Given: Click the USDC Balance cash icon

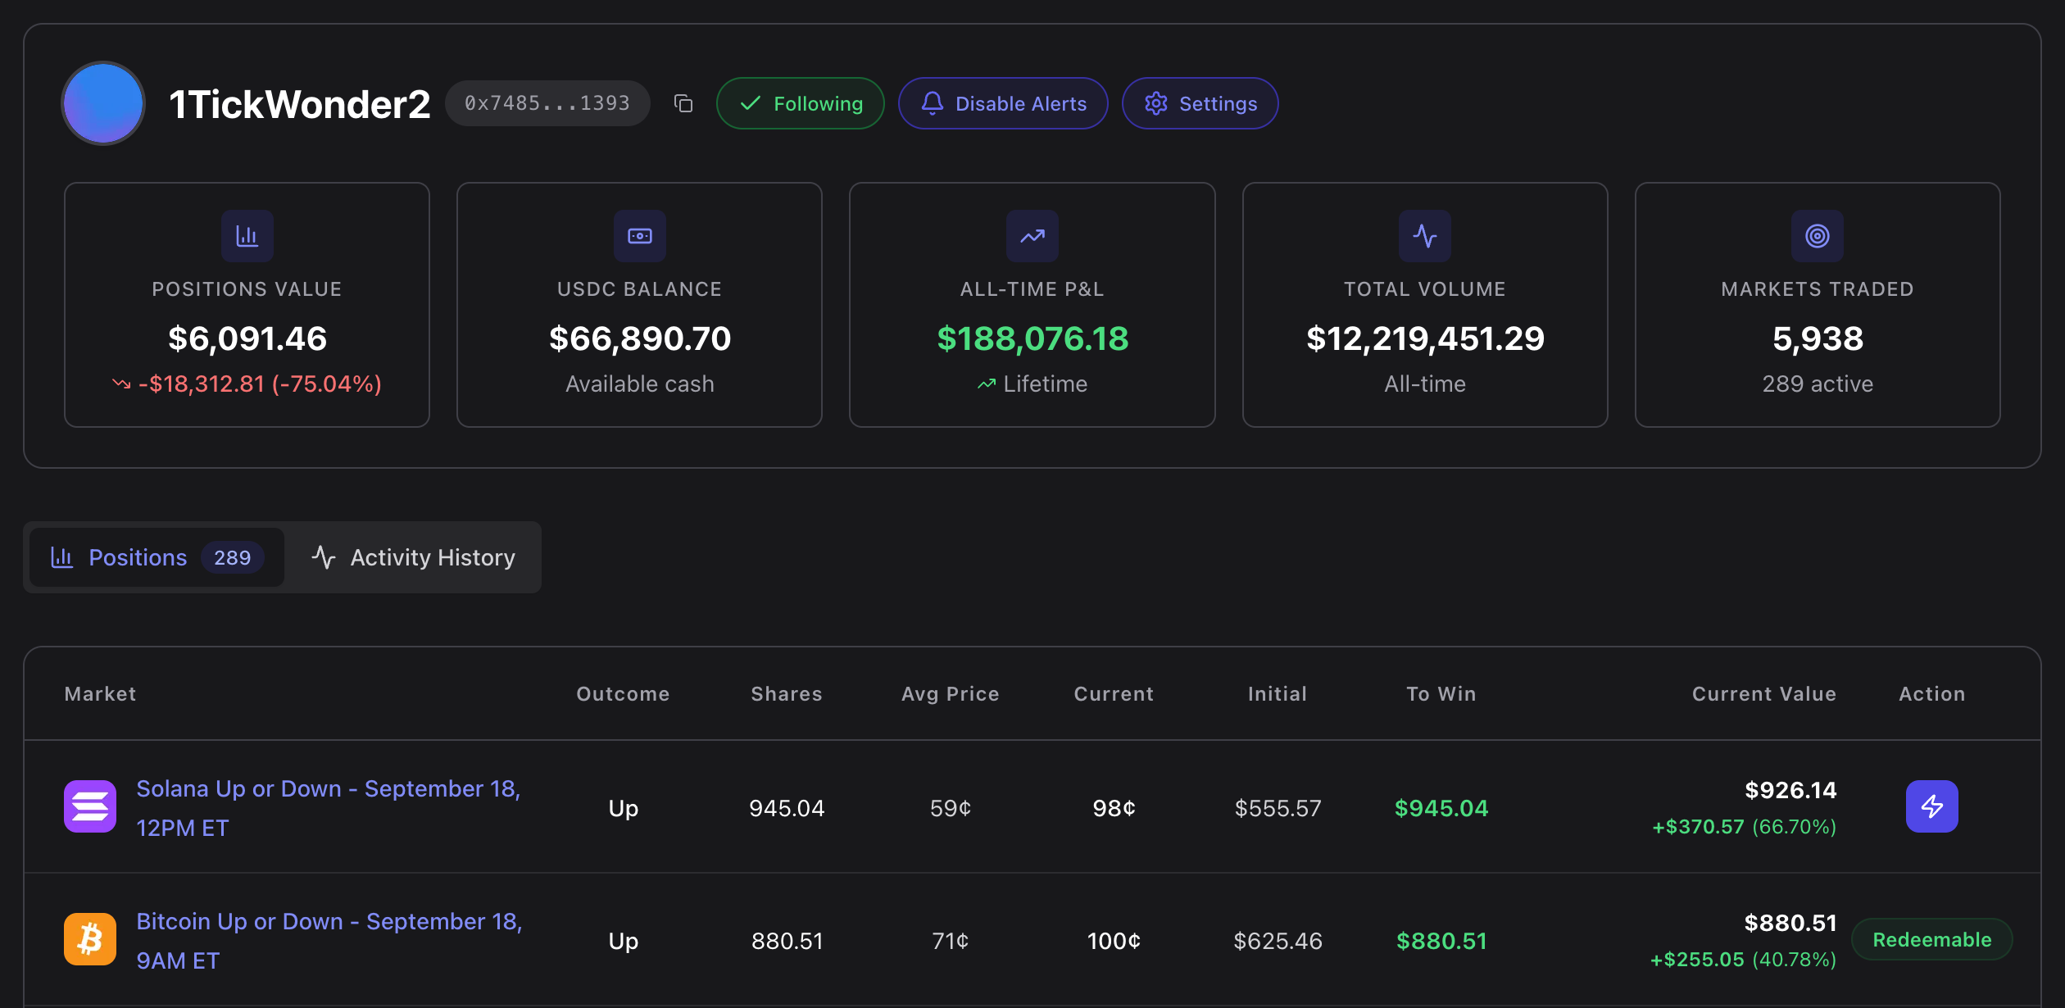Looking at the screenshot, I should pyautogui.click(x=639, y=236).
